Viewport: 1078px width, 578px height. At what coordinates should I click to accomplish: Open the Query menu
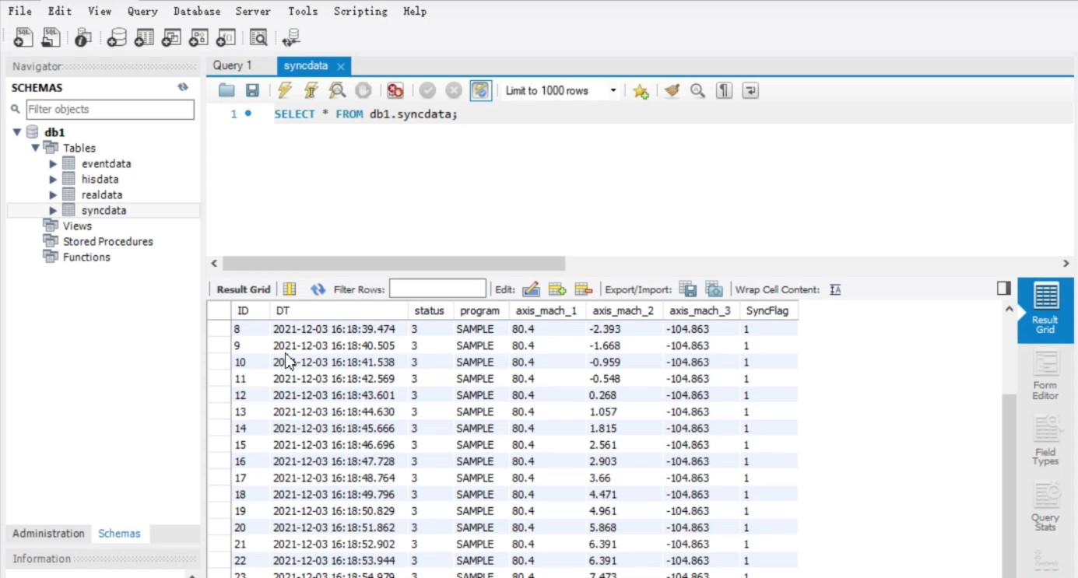(x=142, y=11)
